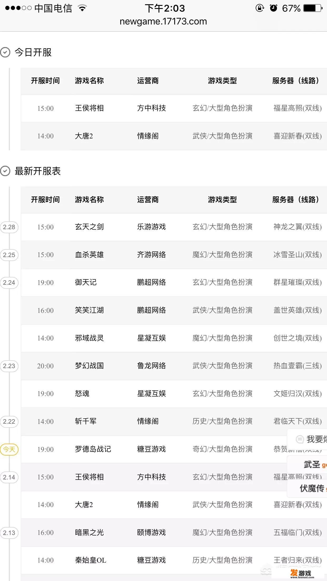Tap server 君临天下(双线)
Viewport: 327px width, 581px height.
coord(298,421)
